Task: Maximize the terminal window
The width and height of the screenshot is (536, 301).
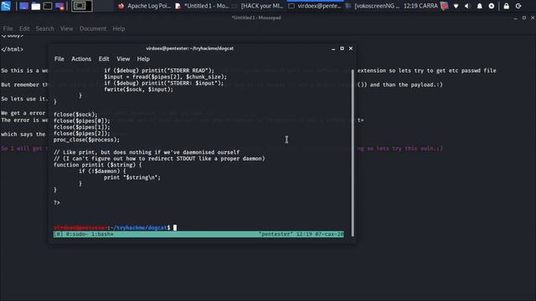Action: pos(342,48)
